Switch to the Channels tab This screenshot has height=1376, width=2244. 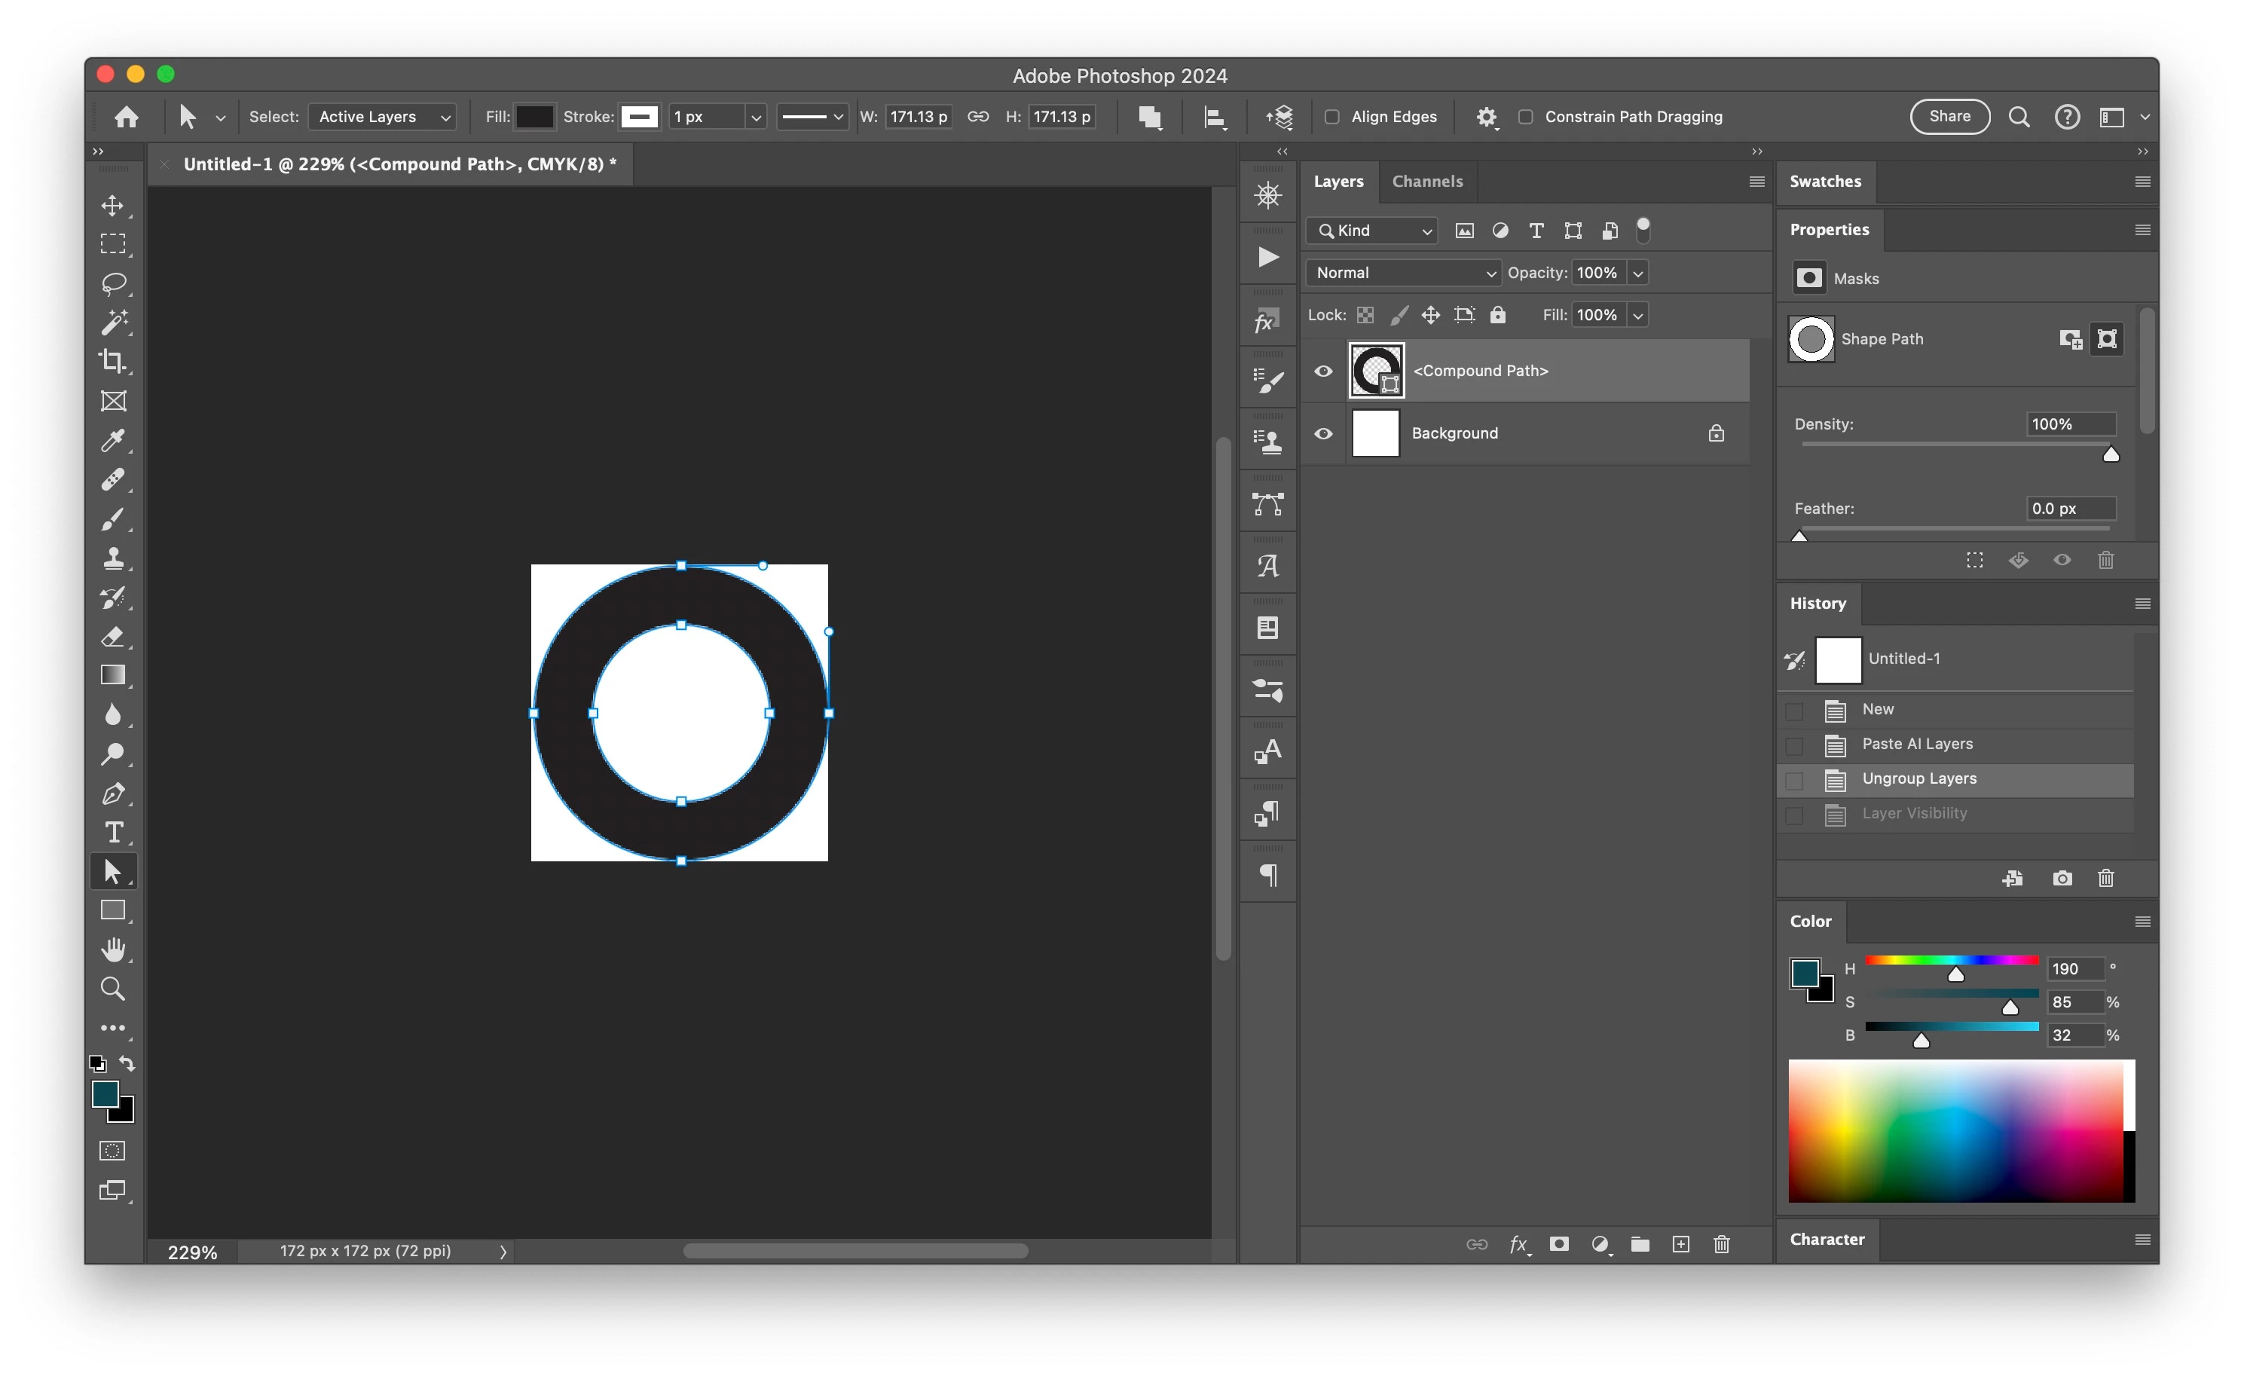click(x=1427, y=181)
